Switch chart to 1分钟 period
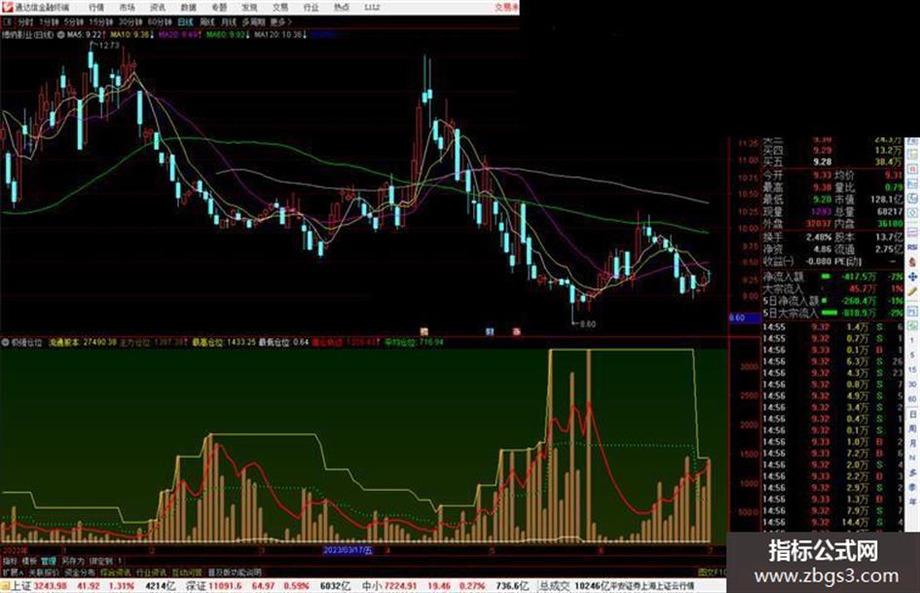This screenshot has width=920, height=593. pos(50,21)
